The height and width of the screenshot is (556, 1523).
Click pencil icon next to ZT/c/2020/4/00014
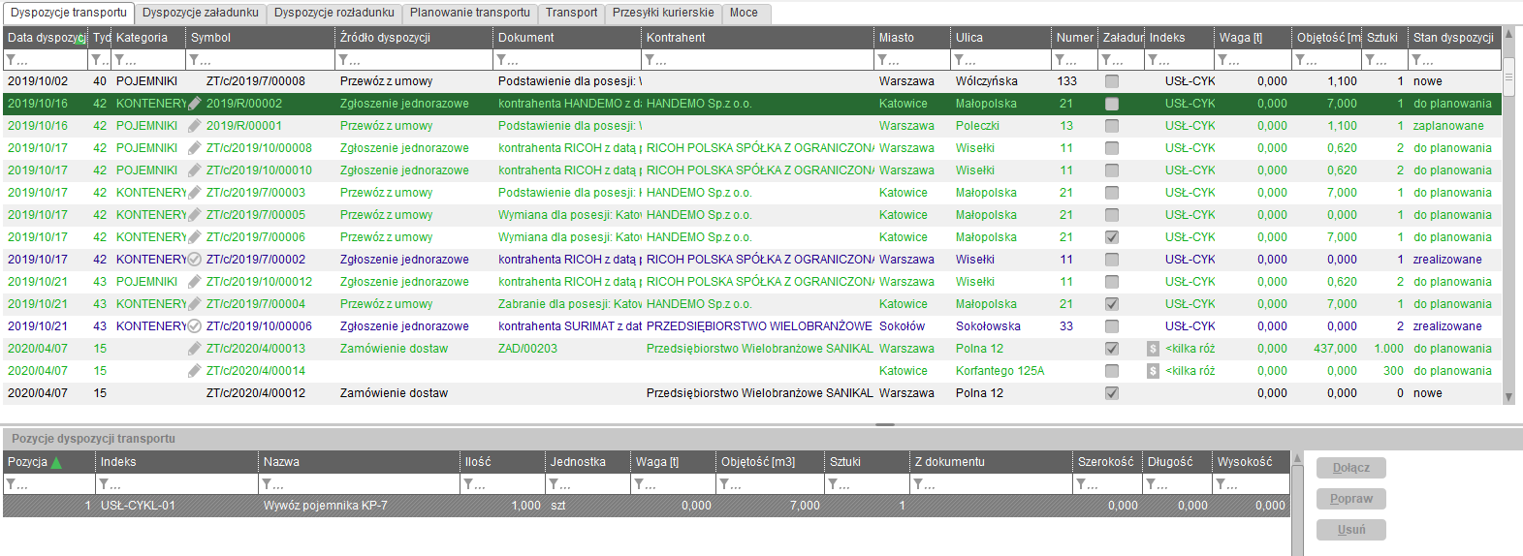click(x=195, y=371)
